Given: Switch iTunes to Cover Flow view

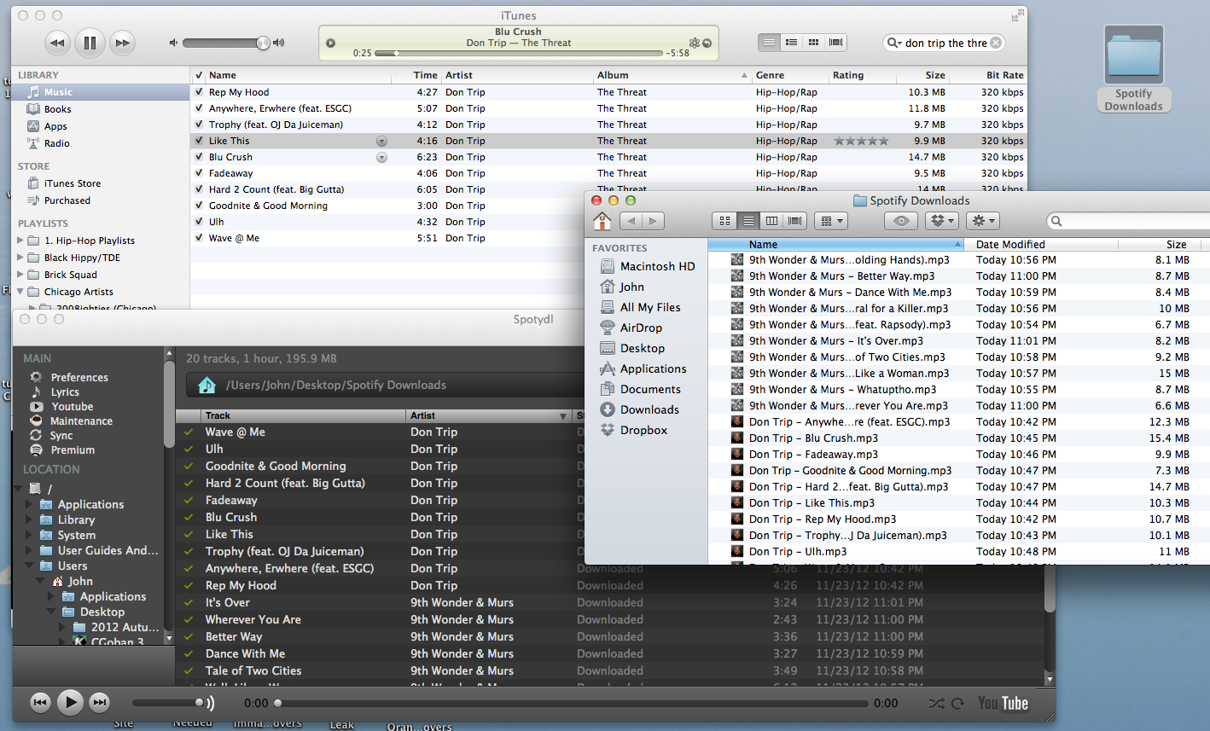Looking at the screenshot, I should click(835, 43).
